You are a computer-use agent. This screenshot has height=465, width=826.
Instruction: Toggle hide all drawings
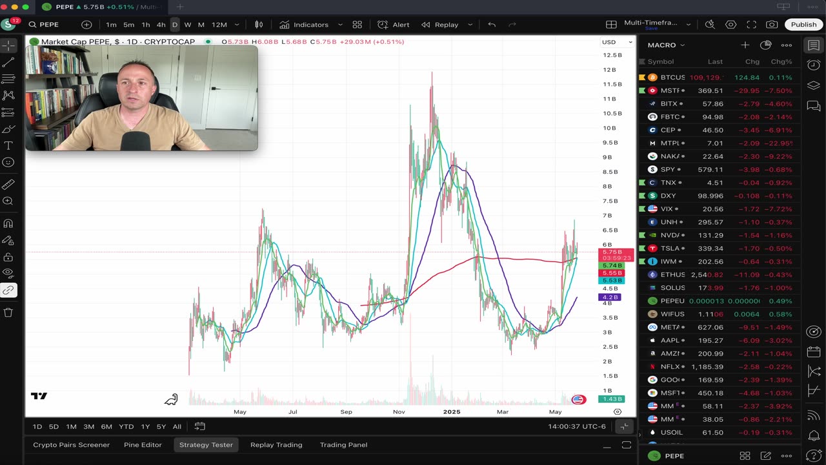coord(8,274)
